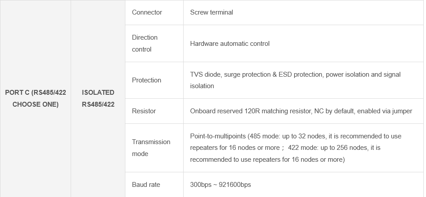Select the Resistor row label

[x=144, y=111]
